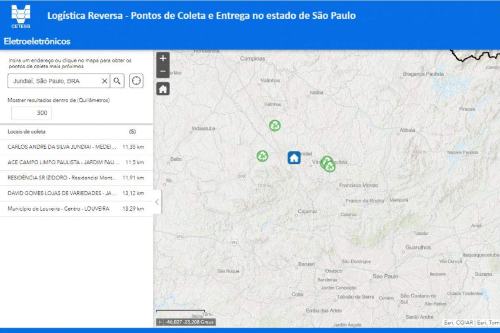The width and height of the screenshot is (500, 333).
Task: Click the São Paulo city label
Action: [385, 276]
